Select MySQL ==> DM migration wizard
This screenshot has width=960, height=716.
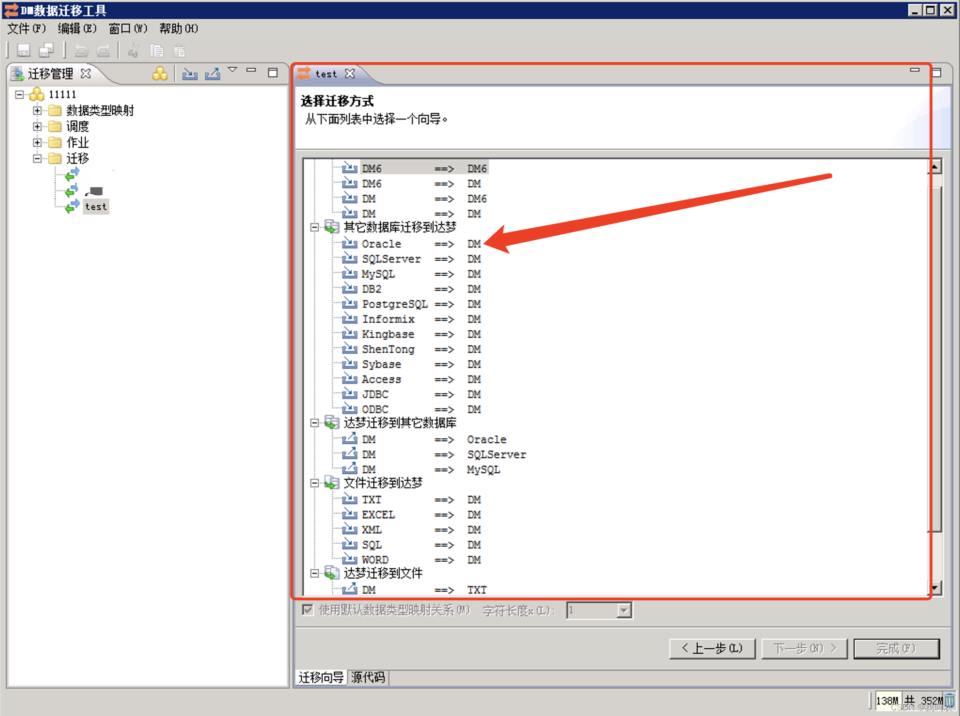click(x=411, y=274)
